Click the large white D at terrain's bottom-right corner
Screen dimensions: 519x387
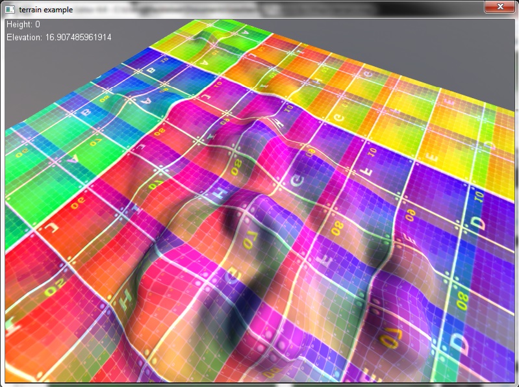[460, 343]
